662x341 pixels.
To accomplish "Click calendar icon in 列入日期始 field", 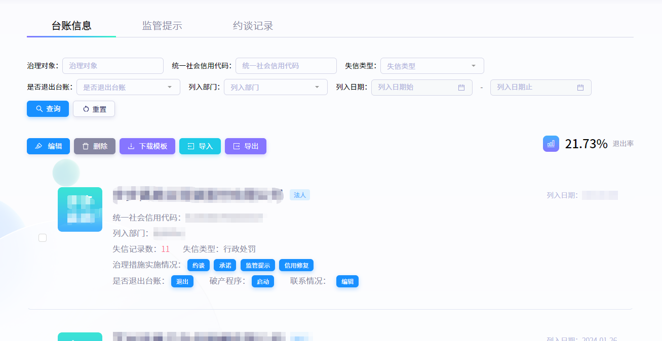I will 461,88.
